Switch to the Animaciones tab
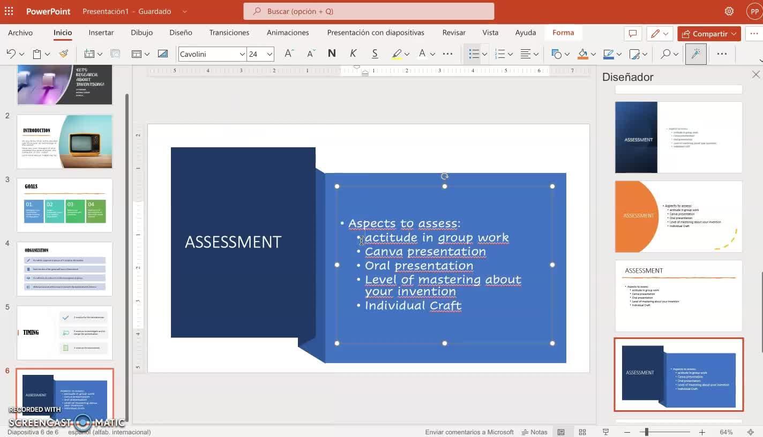This screenshot has width=763, height=437. click(x=288, y=33)
